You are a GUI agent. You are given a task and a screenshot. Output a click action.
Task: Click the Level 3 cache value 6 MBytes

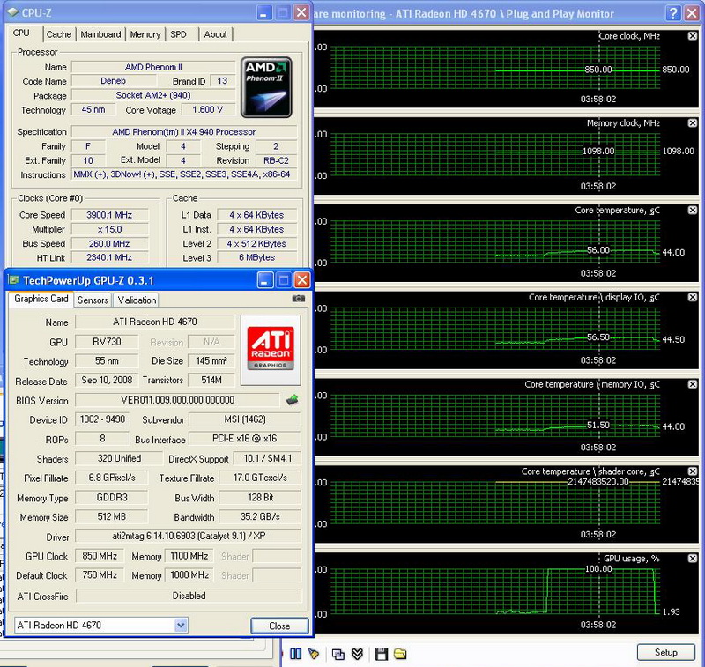tap(256, 257)
